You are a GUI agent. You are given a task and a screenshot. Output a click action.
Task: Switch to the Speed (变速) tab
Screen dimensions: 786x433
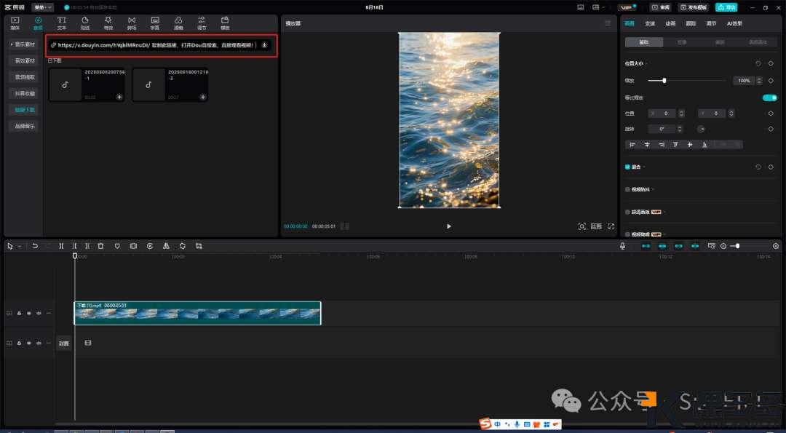[x=650, y=23]
